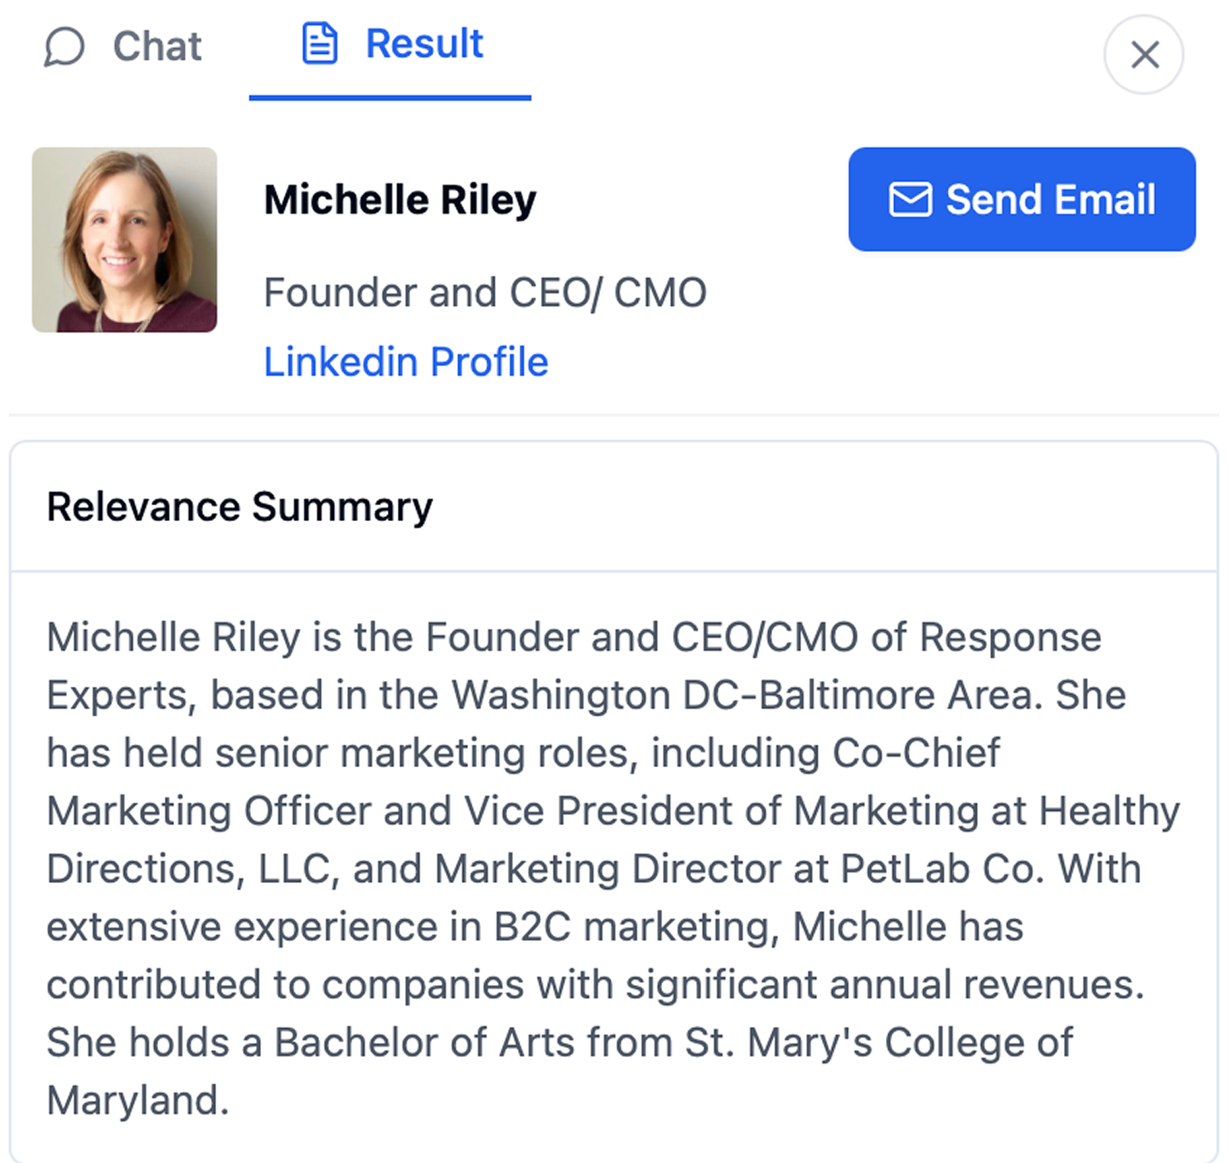
Task: Click "Healthy" at the line end in summary
Action: pos(1110,811)
